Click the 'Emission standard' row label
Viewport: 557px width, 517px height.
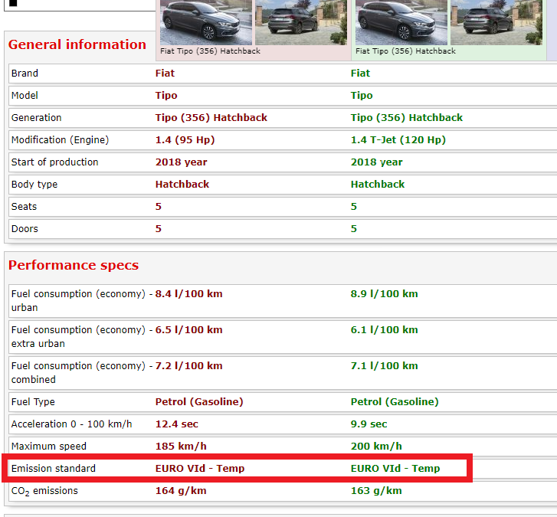[54, 468]
